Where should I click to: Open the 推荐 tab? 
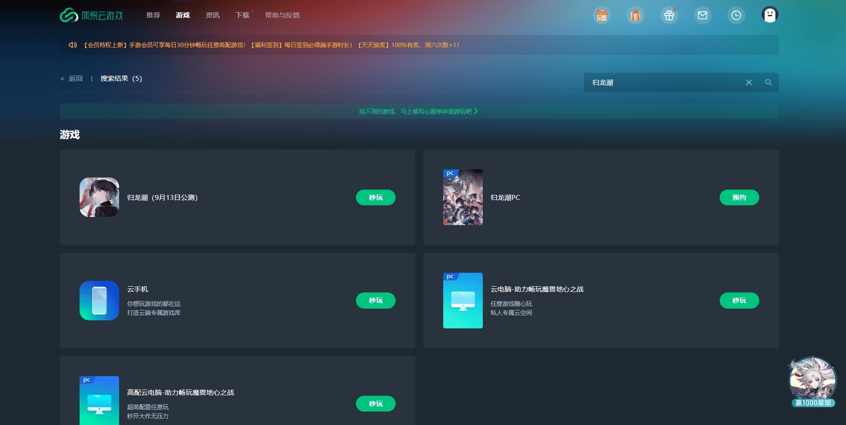click(153, 15)
